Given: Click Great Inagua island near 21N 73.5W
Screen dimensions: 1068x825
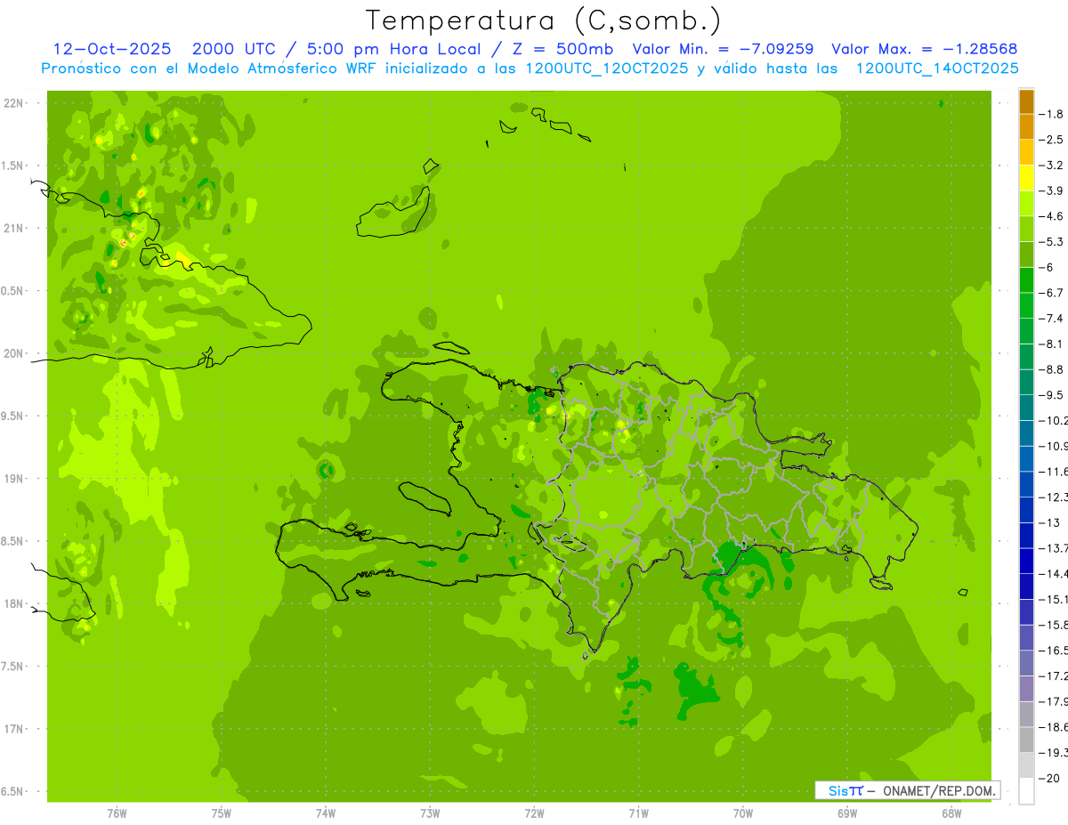Looking at the screenshot, I should (392, 214).
